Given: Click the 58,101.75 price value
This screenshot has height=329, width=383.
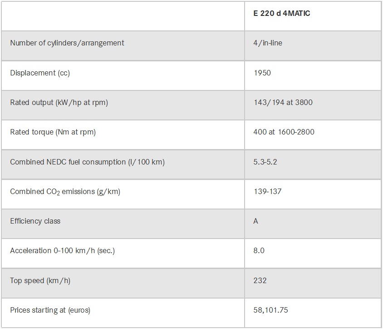Looking at the screenshot, I should pos(271,310).
